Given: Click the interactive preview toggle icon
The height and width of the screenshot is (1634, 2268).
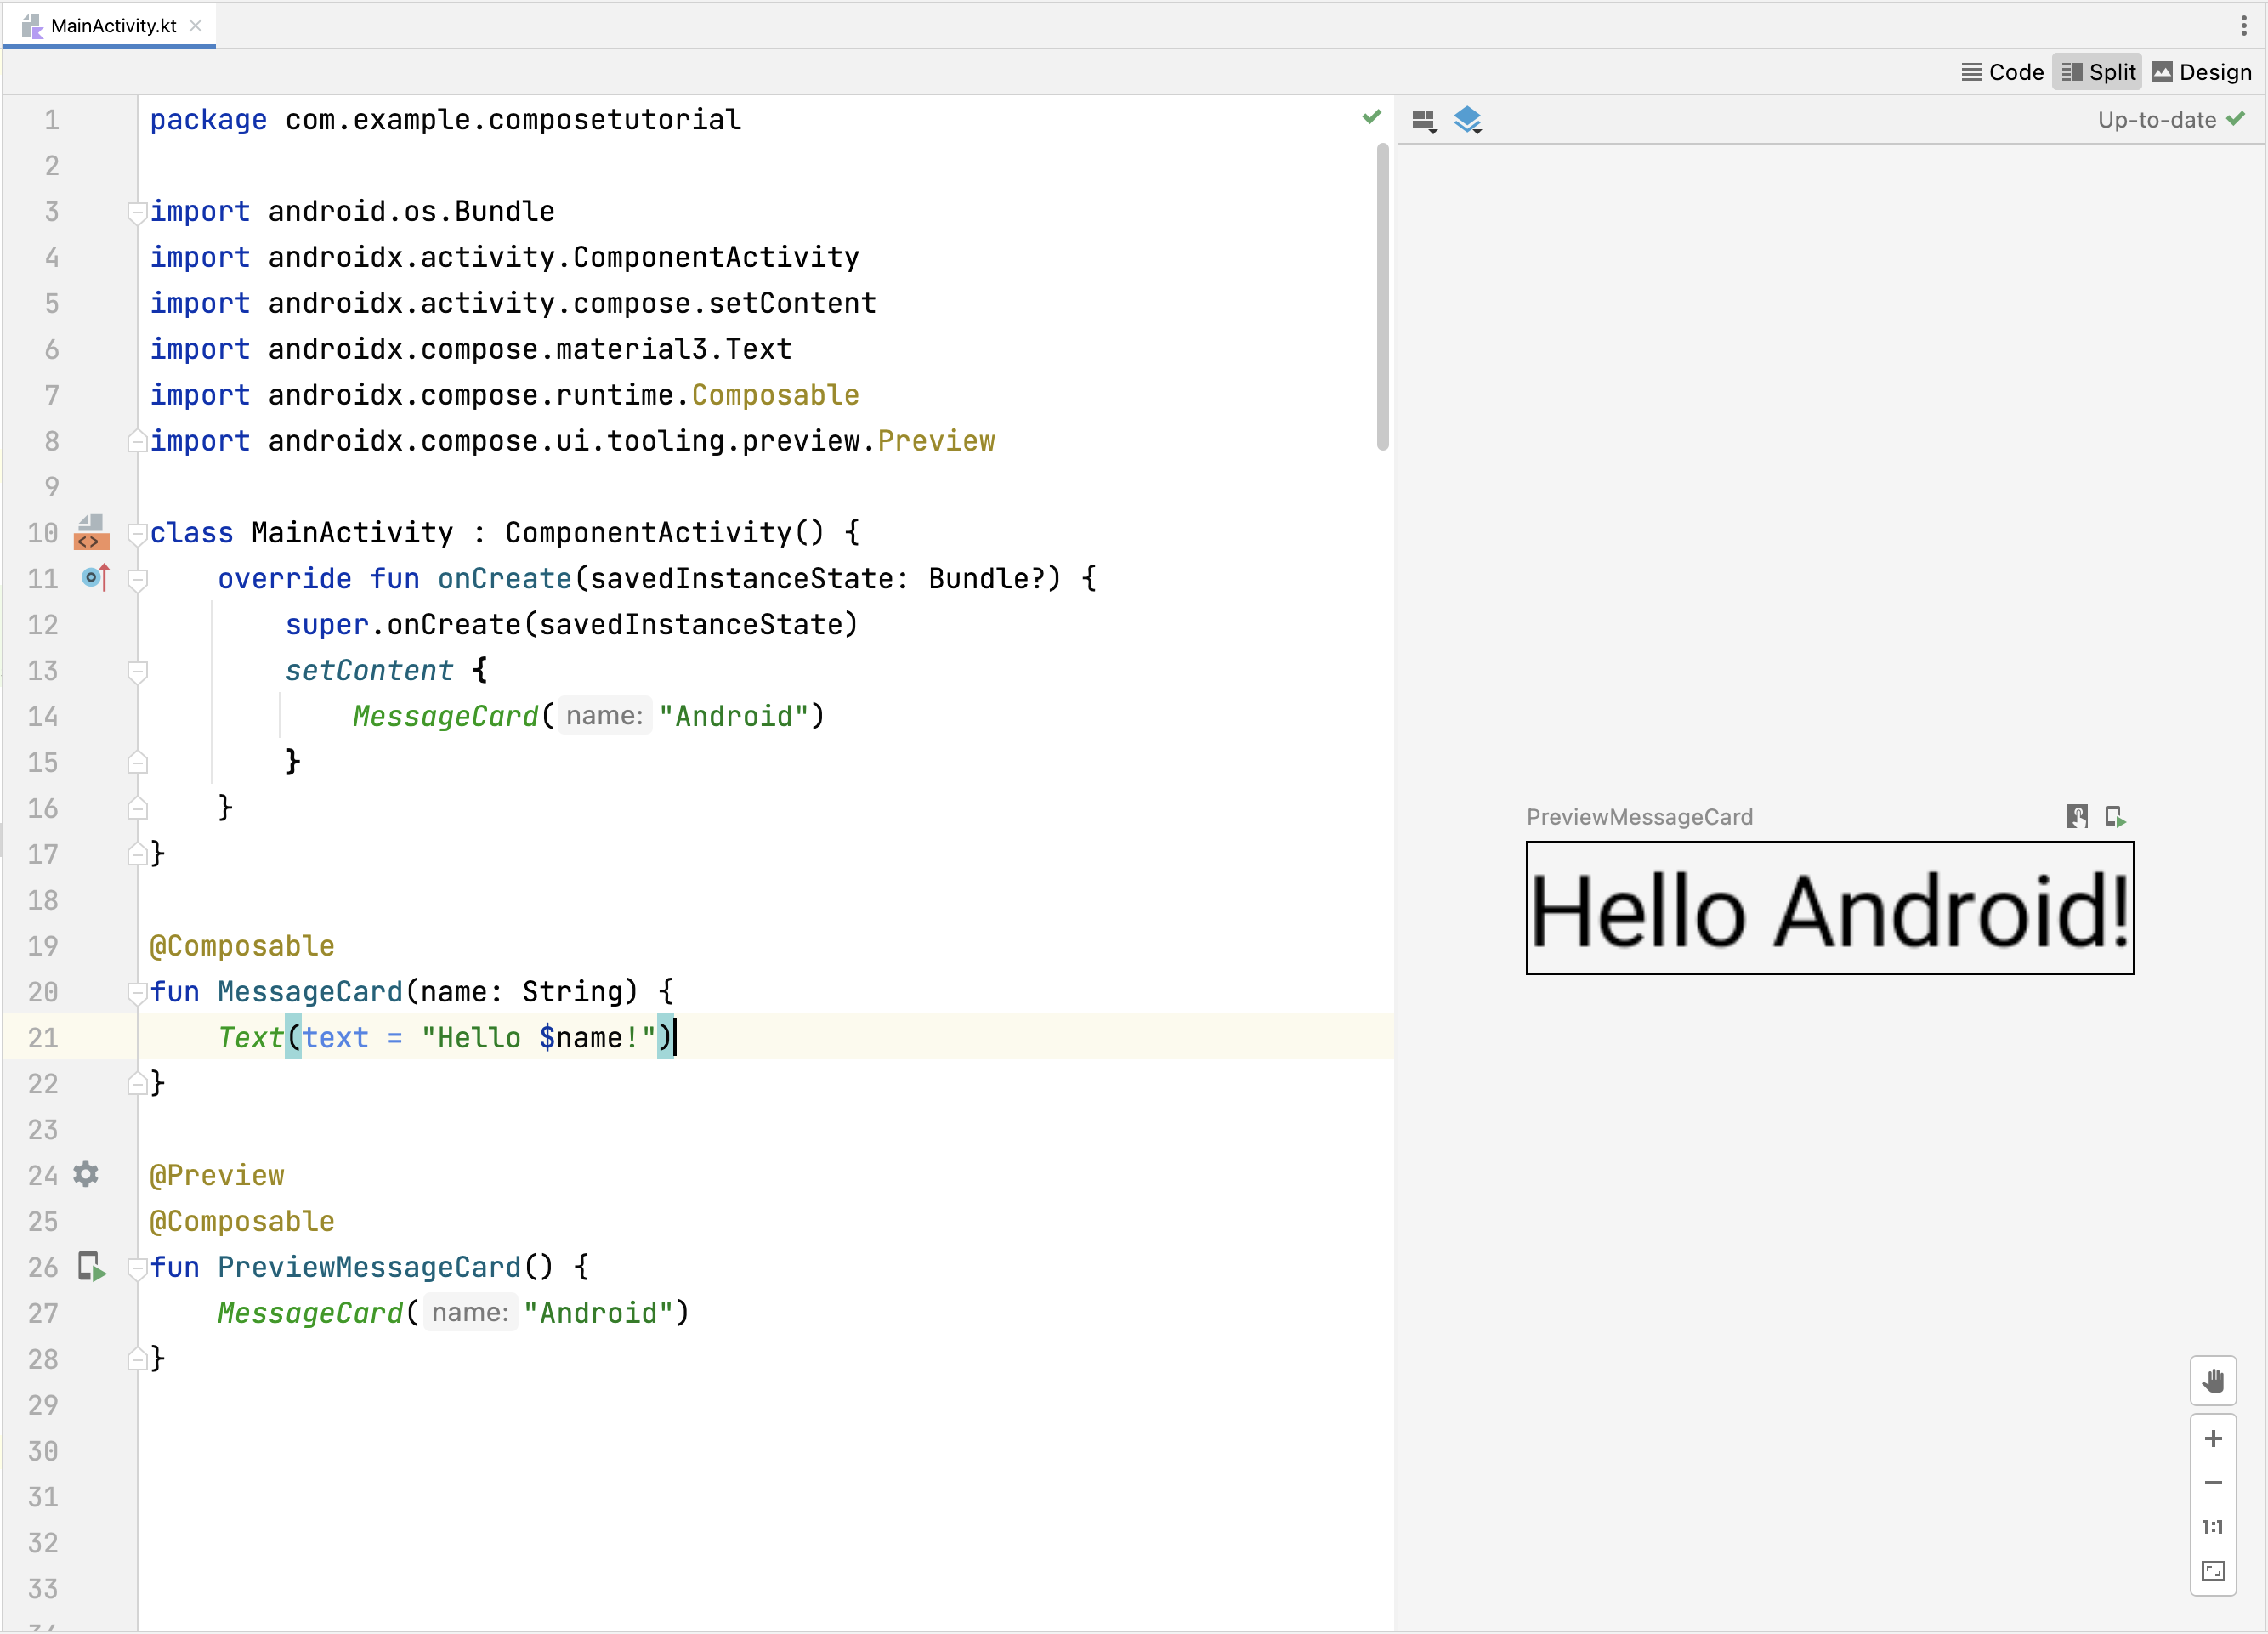Looking at the screenshot, I should pos(2078,815).
